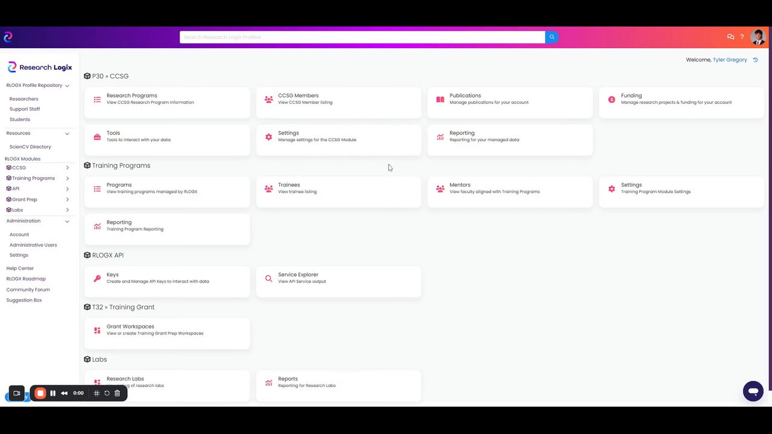Collapse the Resources section

coord(67,133)
